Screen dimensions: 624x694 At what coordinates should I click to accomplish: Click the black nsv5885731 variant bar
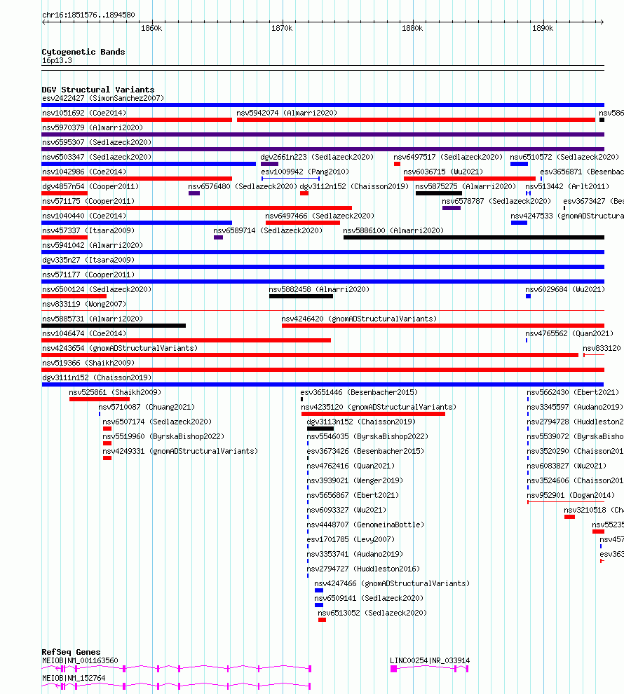tap(114, 326)
